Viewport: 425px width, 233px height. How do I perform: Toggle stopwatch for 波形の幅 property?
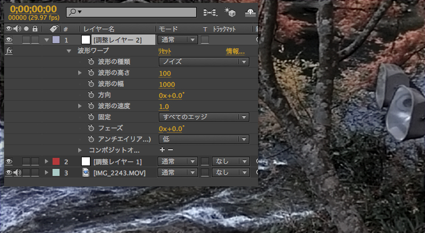pyautogui.click(x=91, y=84)
